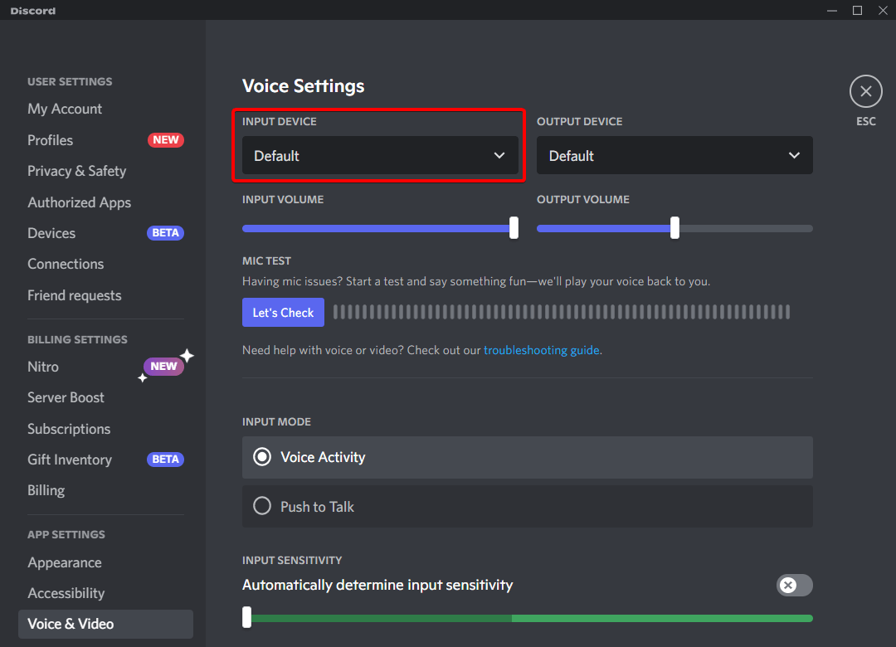Viewport: 896px width, 647px height.
Task: Click the Input Volume slider handle
Action: coord(513,228)
